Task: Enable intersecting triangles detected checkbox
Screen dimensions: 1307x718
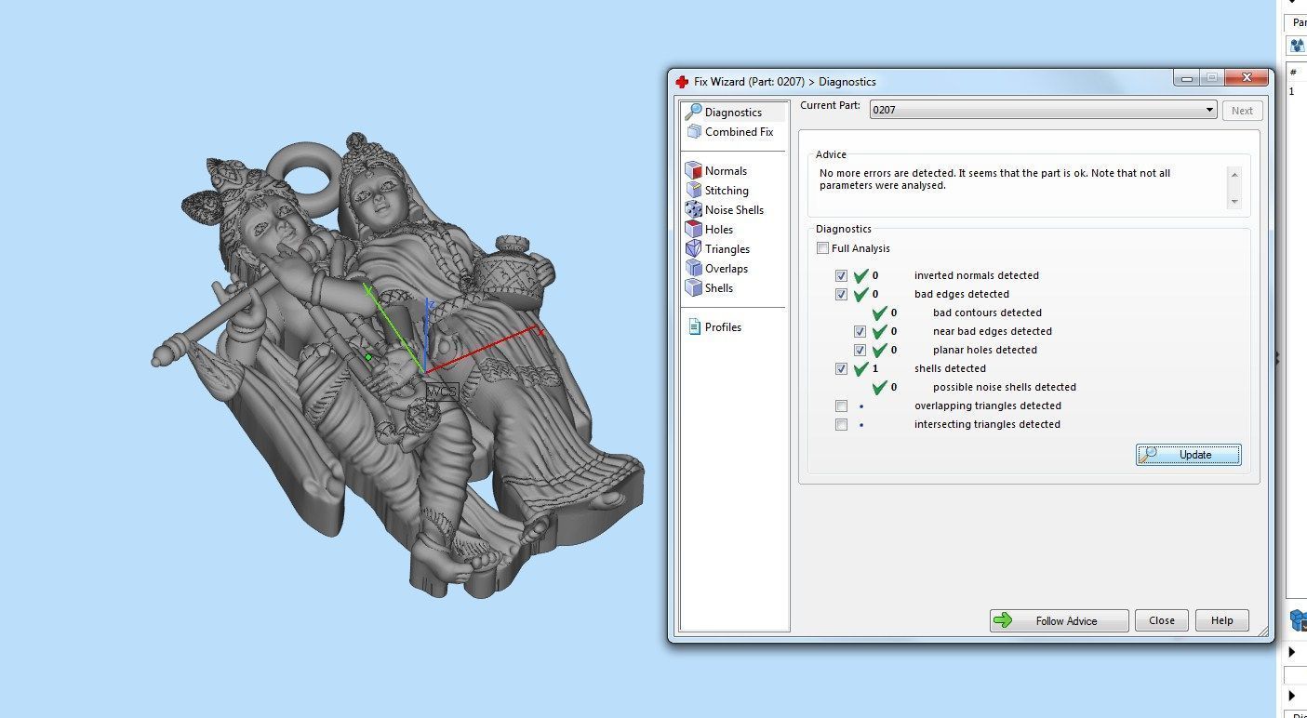Action: tap(841, 425)
